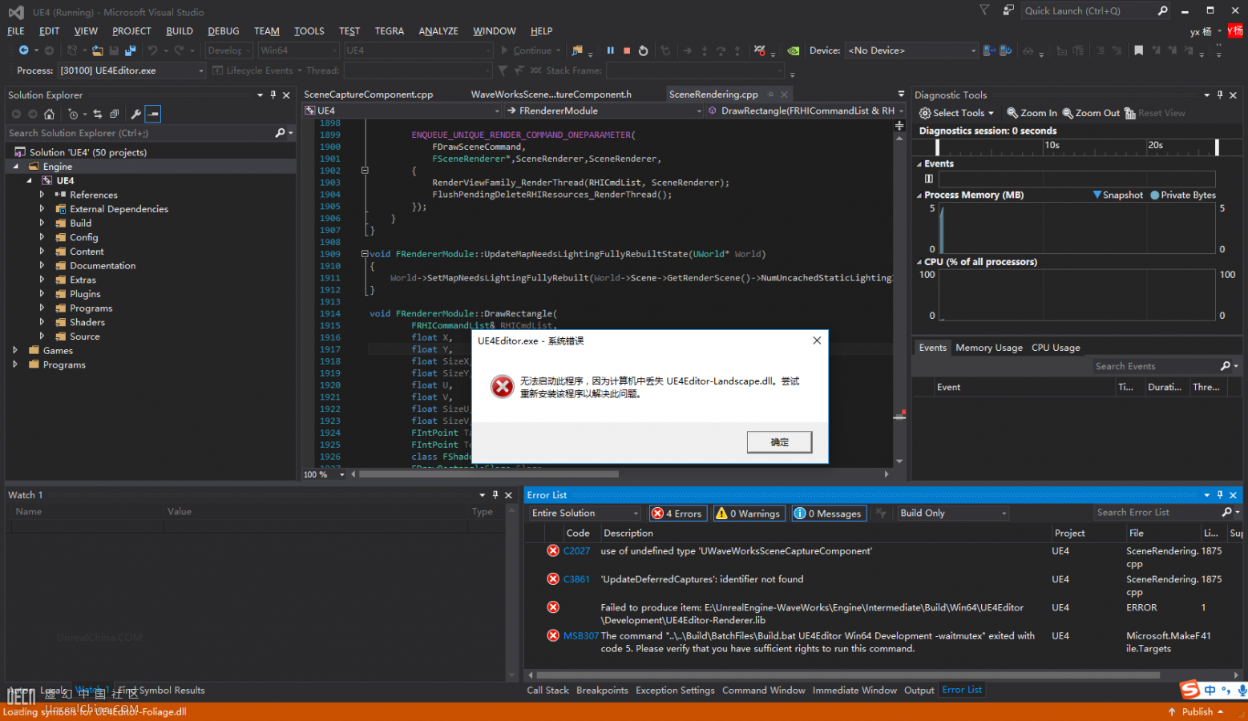Open error code C2027 link
The height and width of the screenshot is (721, 1248).
point(576,551)
